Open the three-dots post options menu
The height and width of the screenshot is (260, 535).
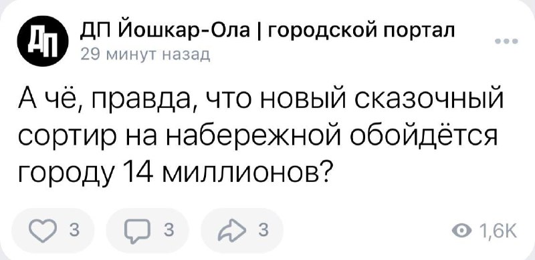pyautogui.click(x=507, y=41)
